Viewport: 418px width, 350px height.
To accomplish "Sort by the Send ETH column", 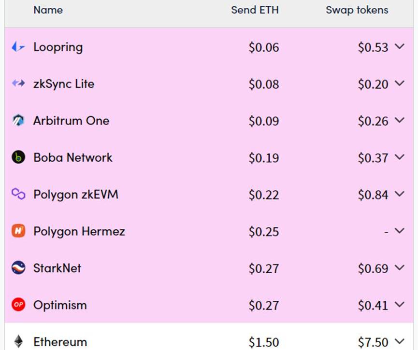I will tap(255, 10).
